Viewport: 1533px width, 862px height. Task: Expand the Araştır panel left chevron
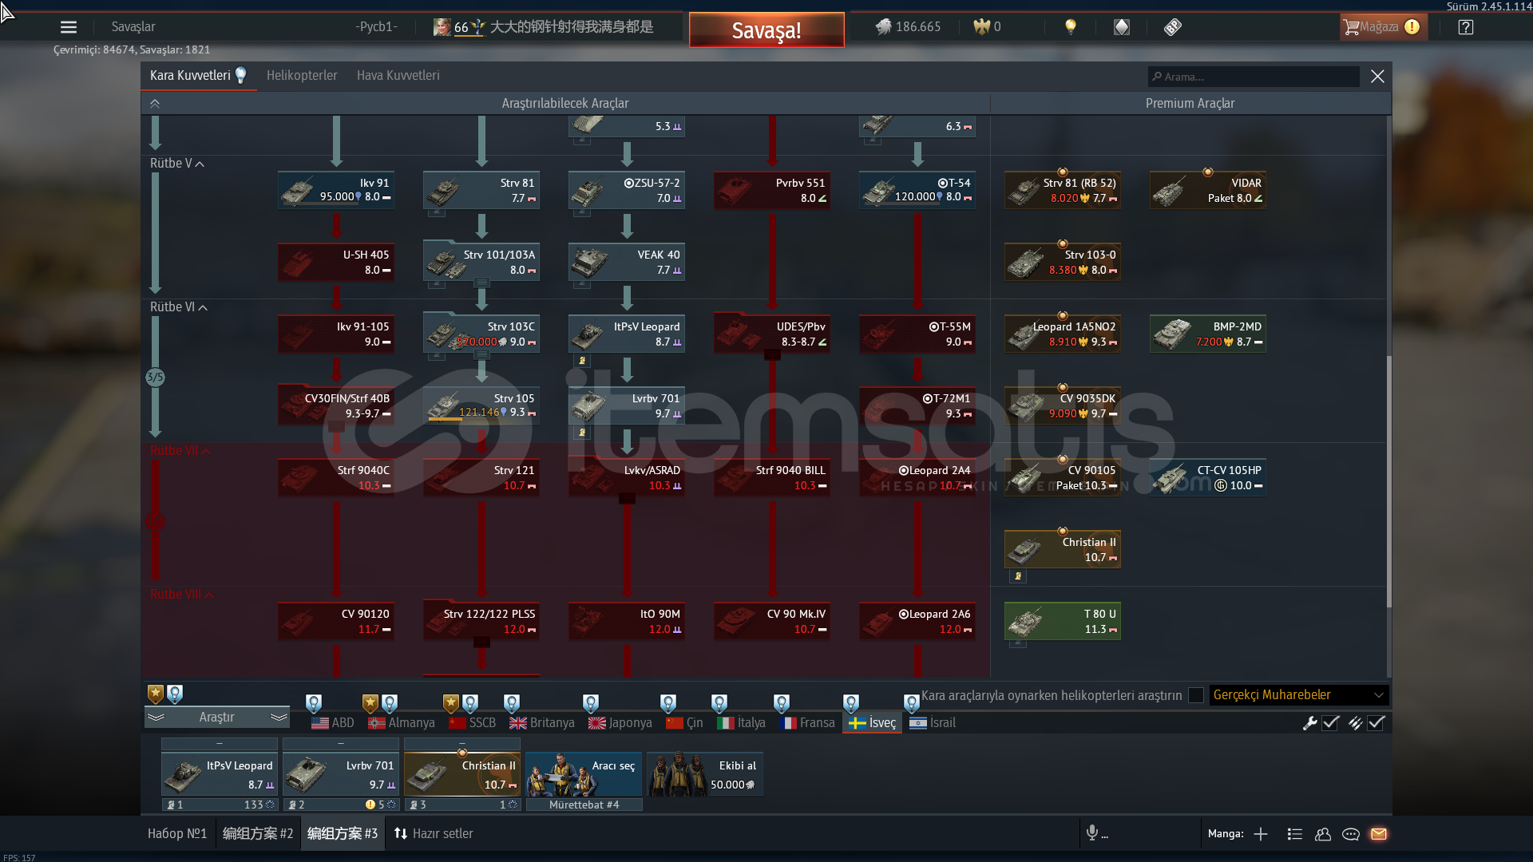click(x=156, y=718)
